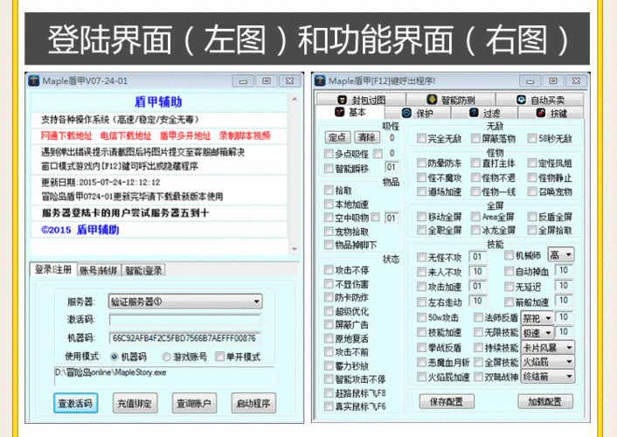Viewport: 617px width, 437px height.
Task: Click the 机器码 text field
Action: [x=185, y=337]
